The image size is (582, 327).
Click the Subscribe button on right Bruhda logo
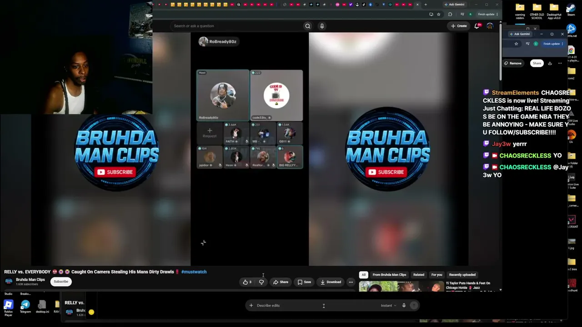click(386, 172)
